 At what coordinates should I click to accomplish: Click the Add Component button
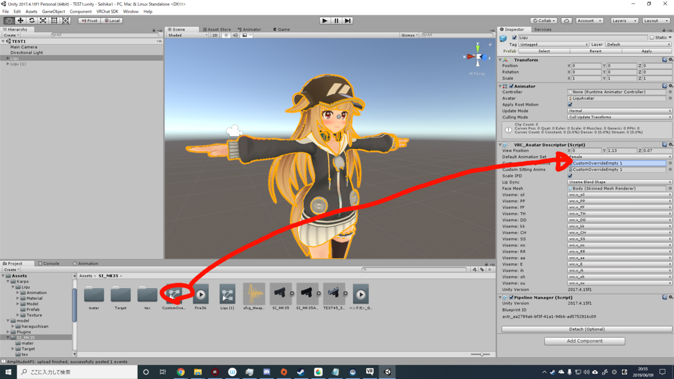pos(585,341)
